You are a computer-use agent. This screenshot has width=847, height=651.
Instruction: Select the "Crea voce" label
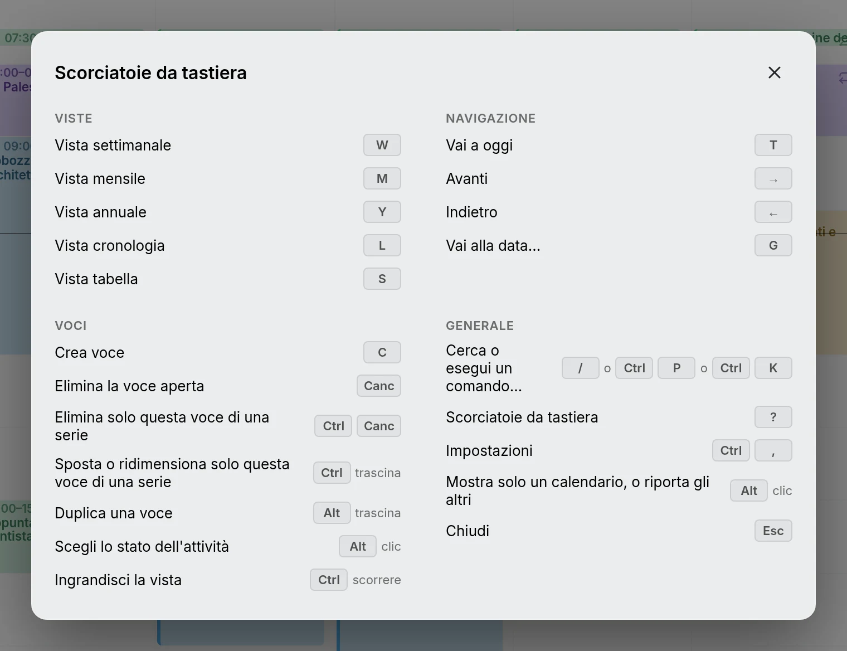89,352
